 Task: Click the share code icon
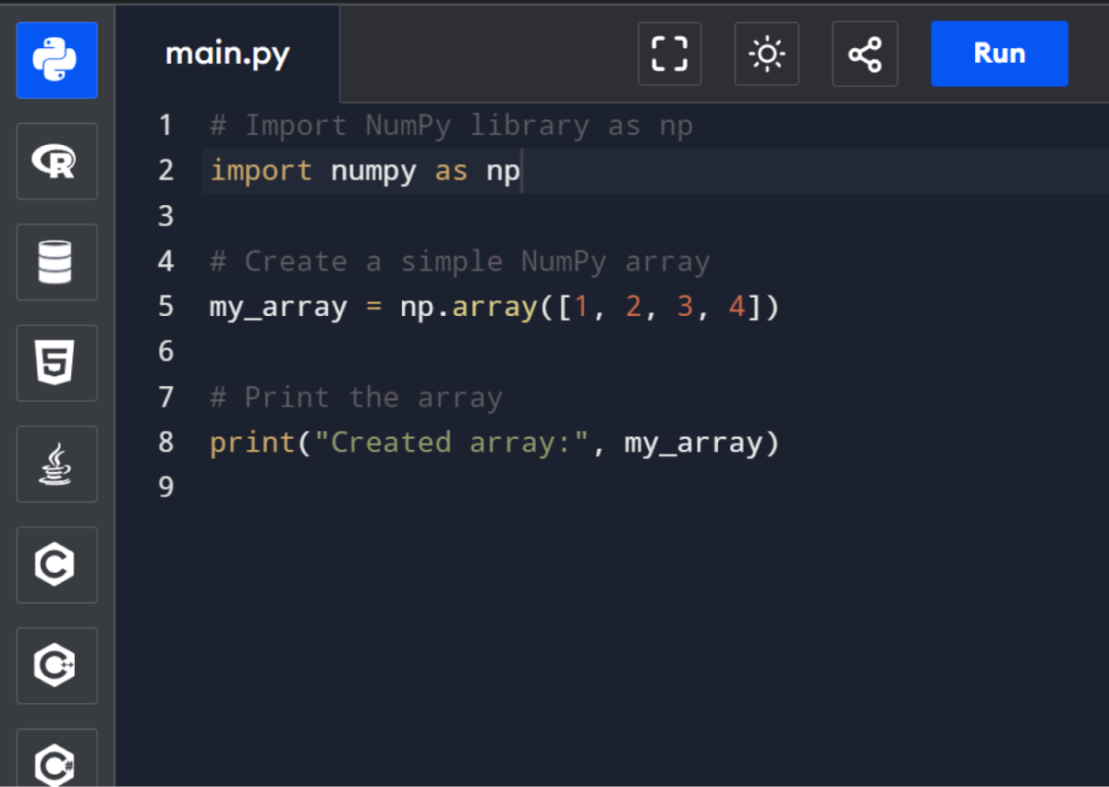[x=864, y=54]
